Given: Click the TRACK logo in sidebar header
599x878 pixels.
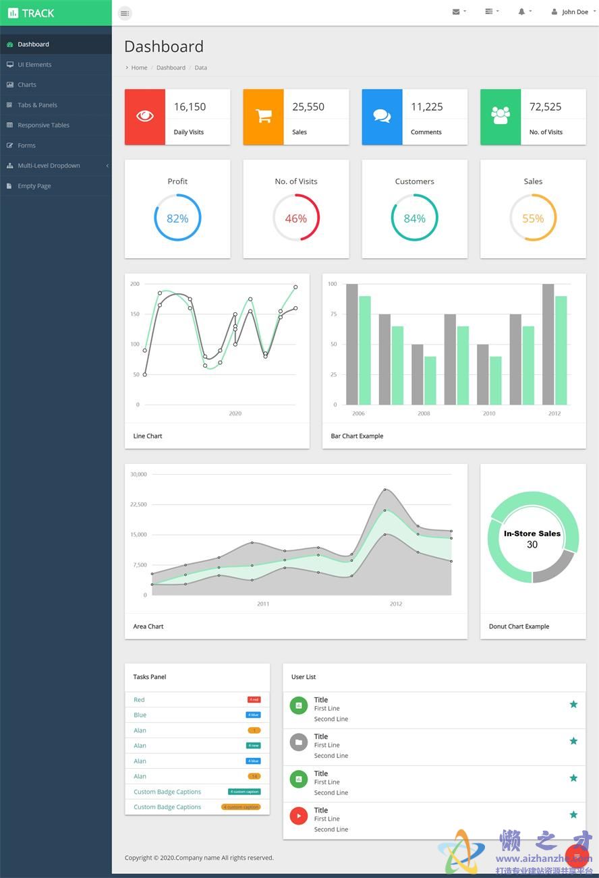Looking at the screenshot, I should 32,13.
